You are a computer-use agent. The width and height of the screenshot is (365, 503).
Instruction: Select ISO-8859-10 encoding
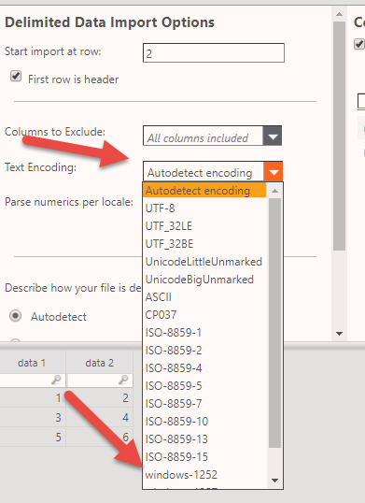(204, 422)
